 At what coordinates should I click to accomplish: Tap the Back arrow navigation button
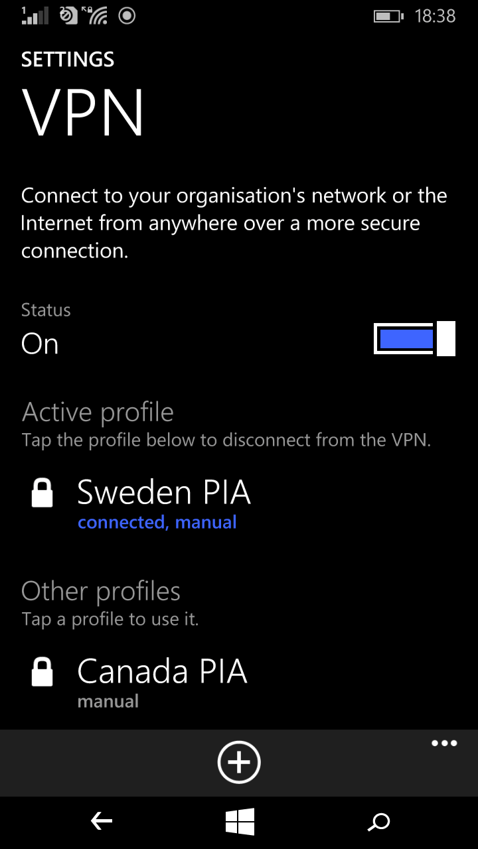click(x=101, y=822)
